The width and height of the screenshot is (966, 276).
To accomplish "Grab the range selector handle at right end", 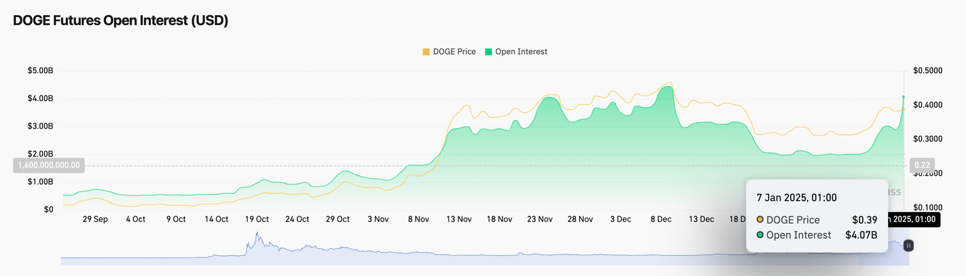I will [908, 245].
